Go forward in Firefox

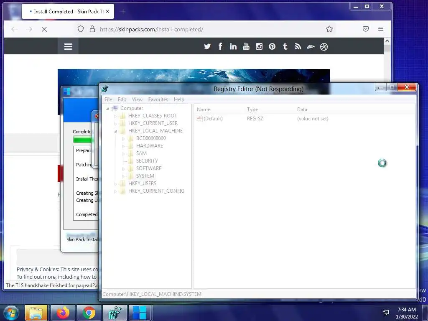click(x=29, y=29)
